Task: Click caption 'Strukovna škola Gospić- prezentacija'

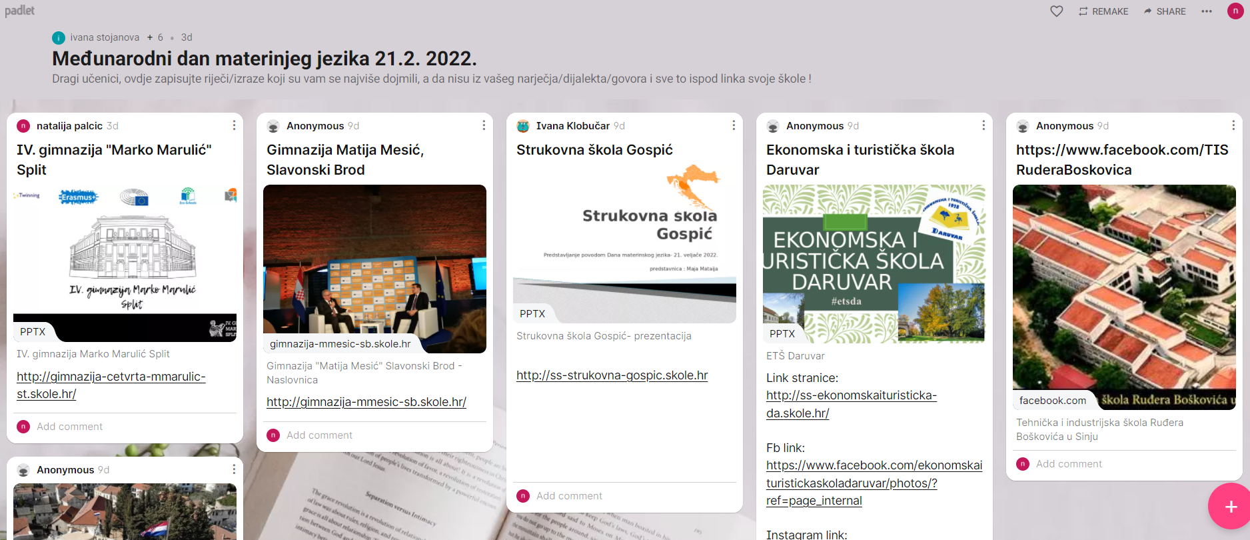Action: click(x=604, y=336)
